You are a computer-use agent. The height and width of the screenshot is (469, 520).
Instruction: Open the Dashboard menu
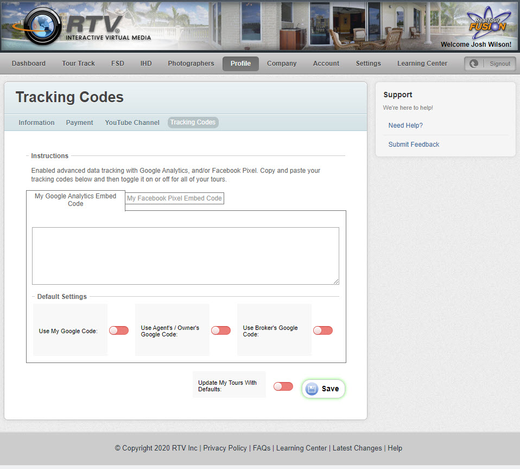tap(29, 64)
